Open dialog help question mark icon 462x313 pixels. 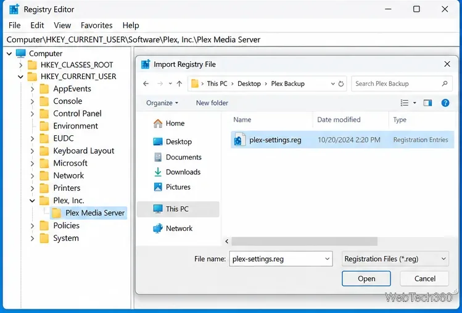click(x=445, y=103)
